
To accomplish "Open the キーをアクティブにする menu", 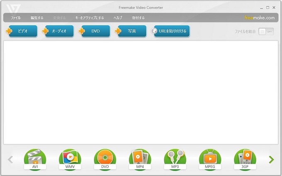I will click(x=90, y=18).
